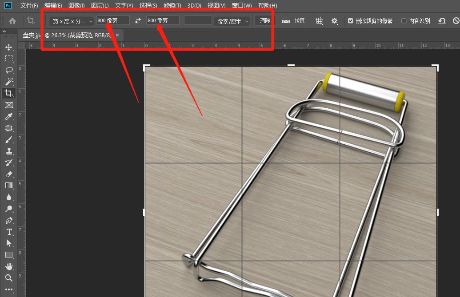Open the Edit menu
The height and width of the screenshot is (297, 460).
tap(53, 5)
